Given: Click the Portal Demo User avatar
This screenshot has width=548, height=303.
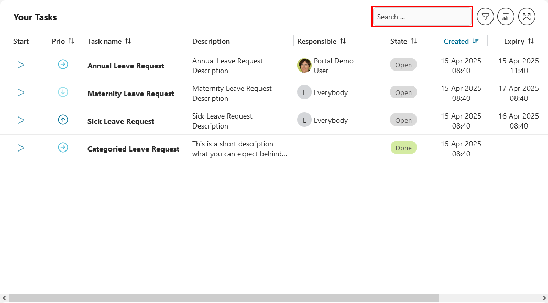Looking at the screenshot, I should [x=304, y=65].
